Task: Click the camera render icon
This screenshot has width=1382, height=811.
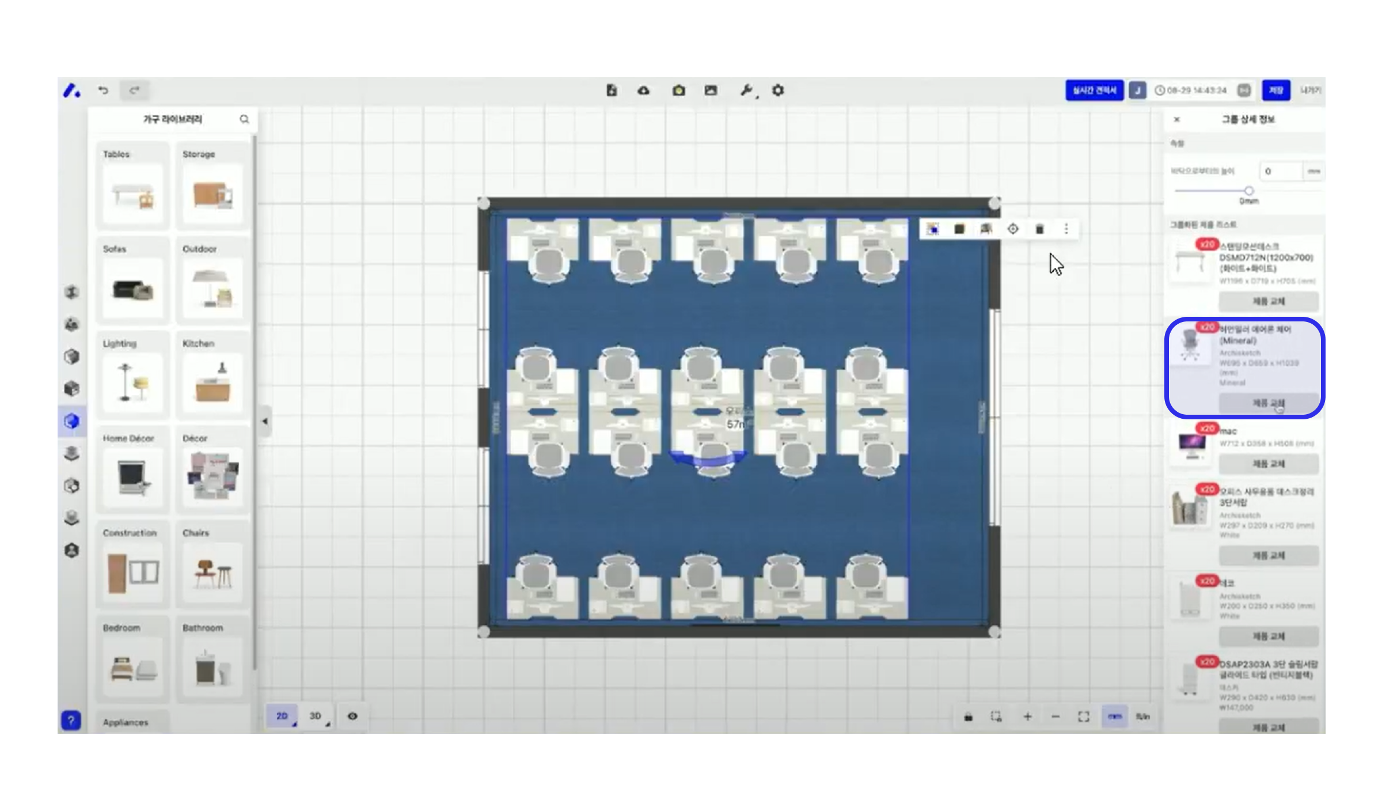Action: (x=679, y=90)
